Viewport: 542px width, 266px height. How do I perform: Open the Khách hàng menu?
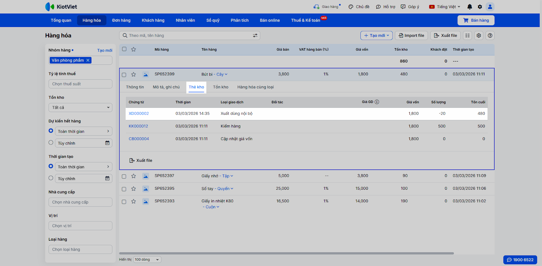(x=153, y=20)
